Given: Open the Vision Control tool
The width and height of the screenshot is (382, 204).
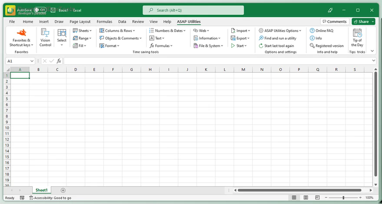Looking at the screenshot, I should click(45, 38).
